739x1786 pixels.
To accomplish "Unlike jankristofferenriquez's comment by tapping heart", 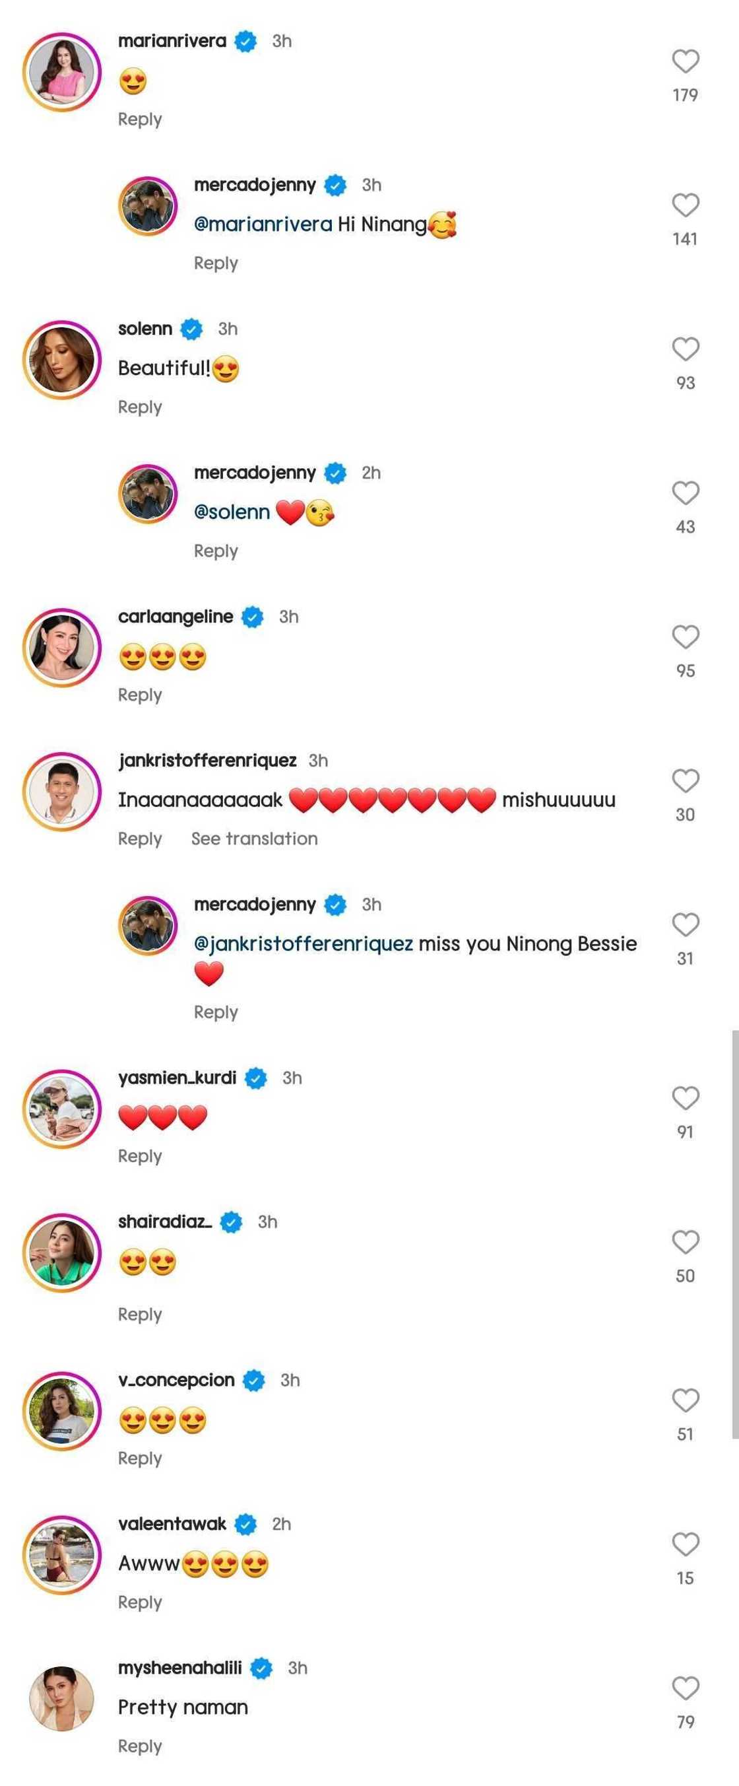I will pos(685,779).
